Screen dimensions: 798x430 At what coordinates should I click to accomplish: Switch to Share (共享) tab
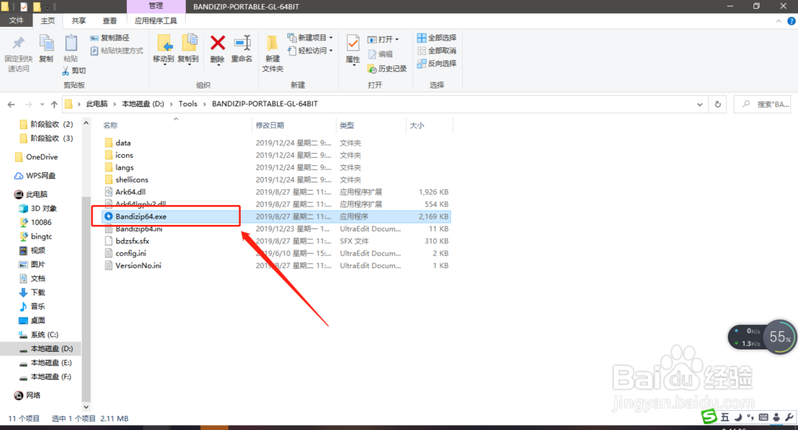tap(78, 21)
